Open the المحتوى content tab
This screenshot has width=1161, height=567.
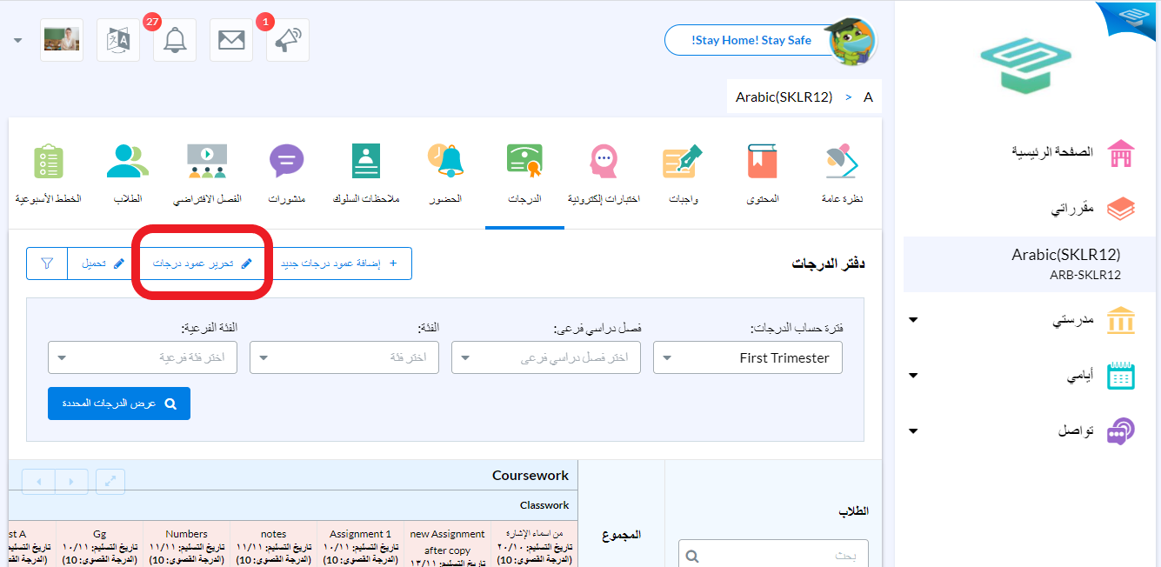[763, 174]
